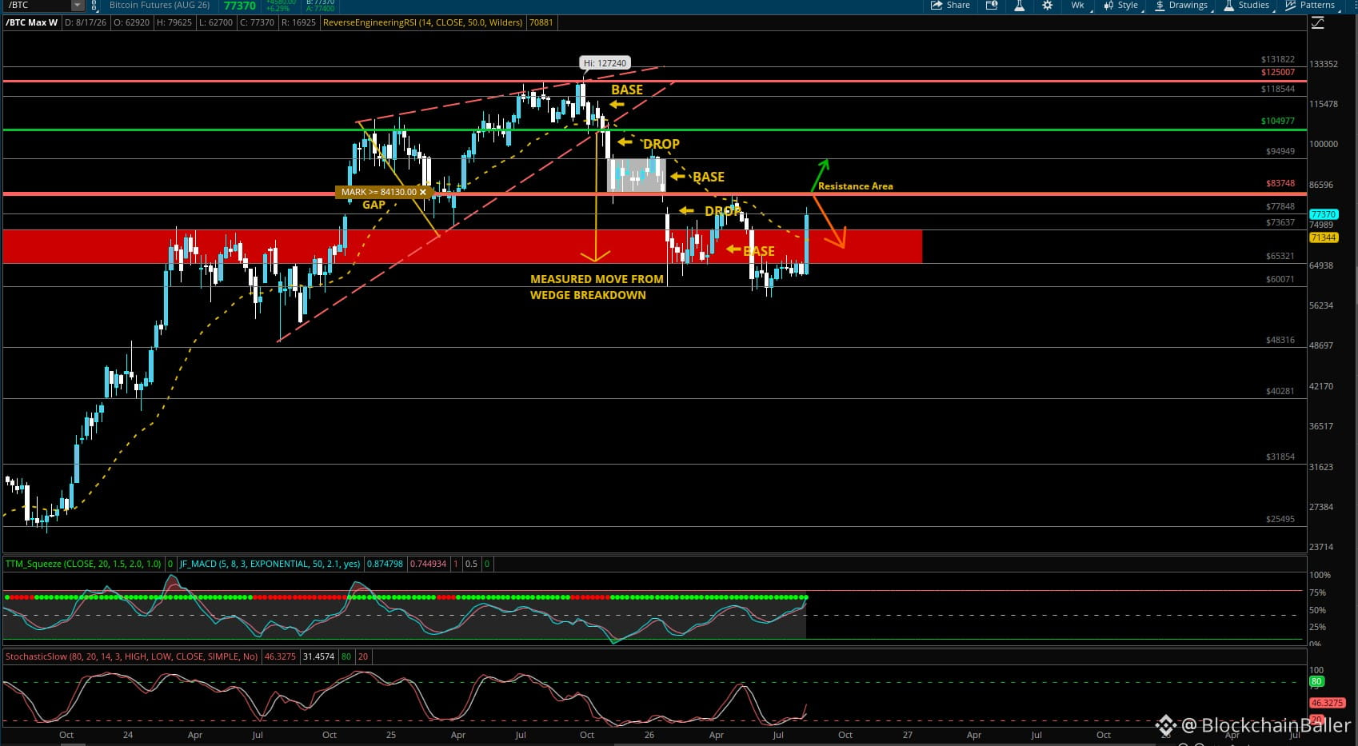Click the 100000 price axis tick

point(1323,144)
